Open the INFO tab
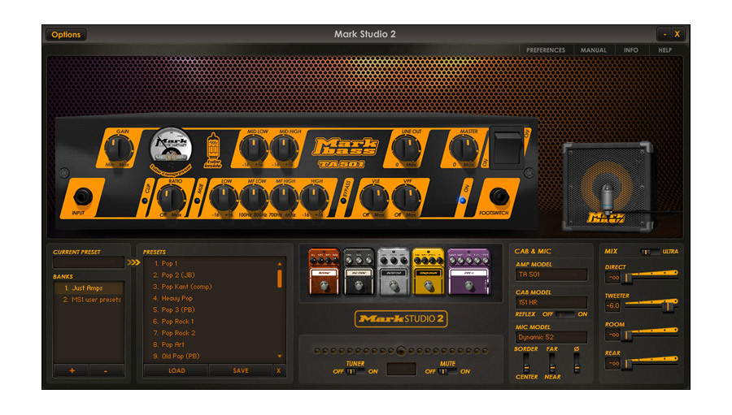Image resolution: width=732 pixels, height=415 pixels. [630, 50]
